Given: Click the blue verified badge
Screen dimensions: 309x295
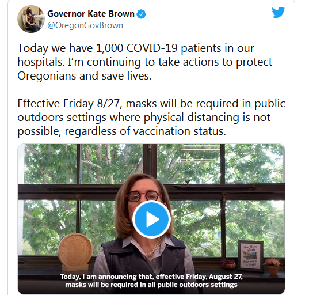Looking at the screenshot, I should (142, 14).
